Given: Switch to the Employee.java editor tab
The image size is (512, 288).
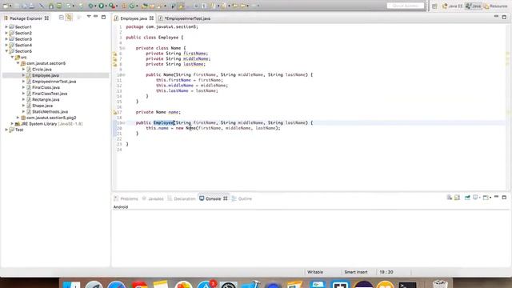Looking at the screenshot, I should [134, 18].
